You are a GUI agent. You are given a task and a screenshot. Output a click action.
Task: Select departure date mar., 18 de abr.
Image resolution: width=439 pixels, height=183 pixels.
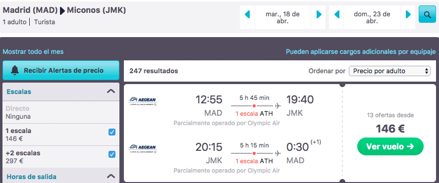tap(283, 17)
